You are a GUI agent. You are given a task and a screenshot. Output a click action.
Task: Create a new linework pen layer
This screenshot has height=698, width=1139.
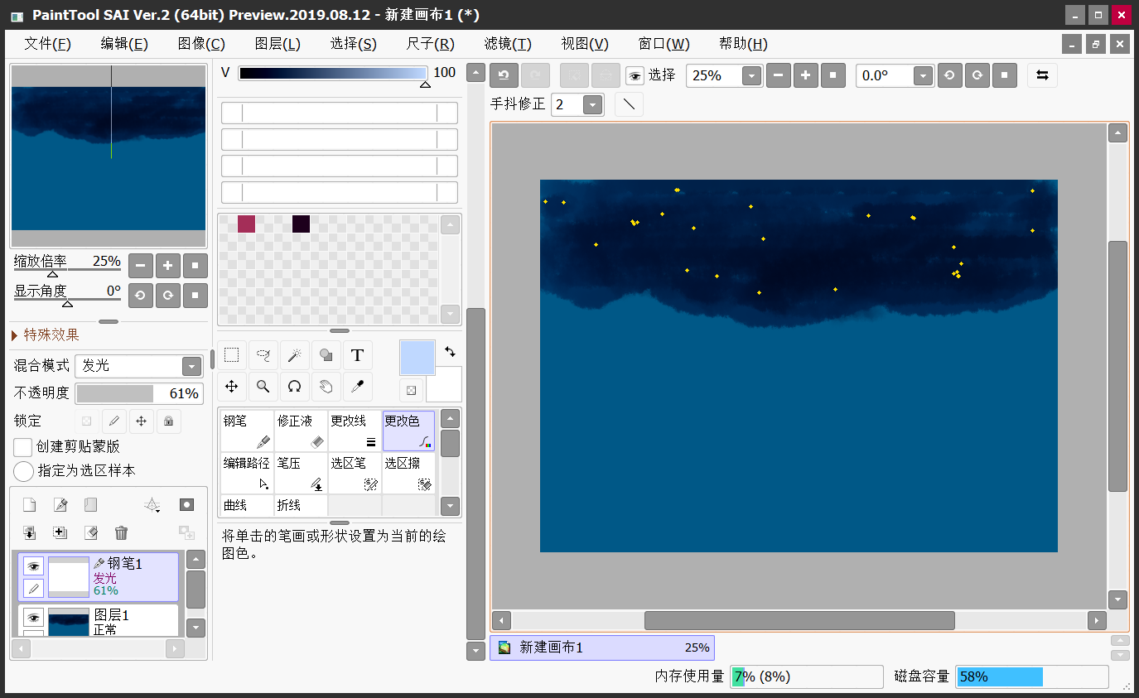click(60, 505)
